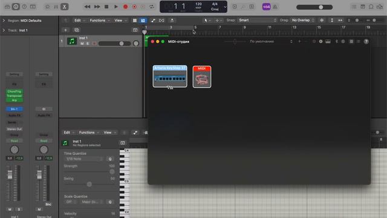Click the add new track plus button
Screen dimensions: 387x218
pyautogui.click(x=65, y=30)
